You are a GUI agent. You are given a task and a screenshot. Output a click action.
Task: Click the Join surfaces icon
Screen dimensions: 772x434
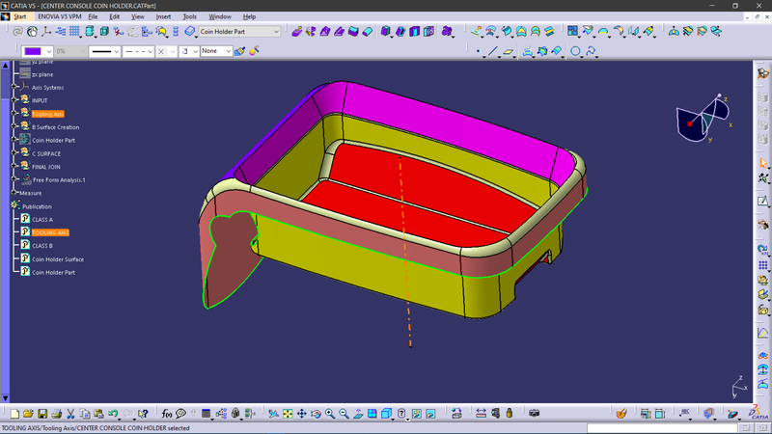pos(572,32)
